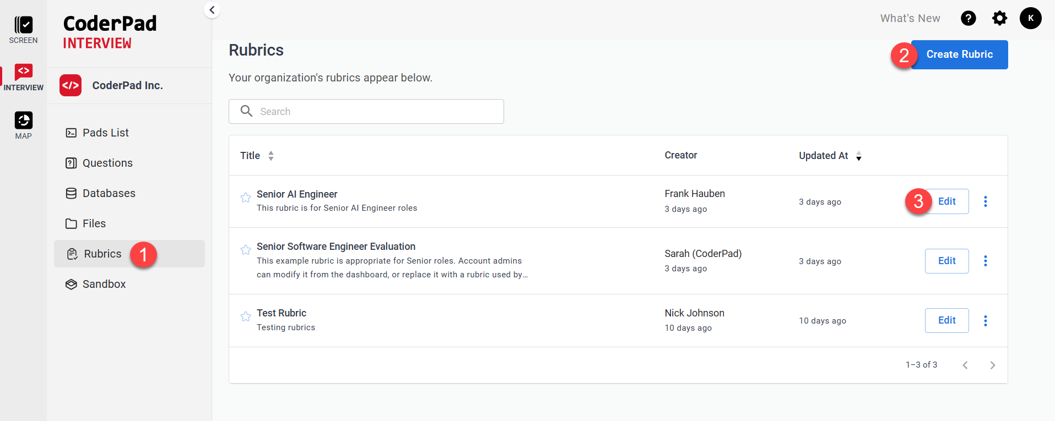Favorite the Senior AI Engineer rubric star

pos(246,198)
